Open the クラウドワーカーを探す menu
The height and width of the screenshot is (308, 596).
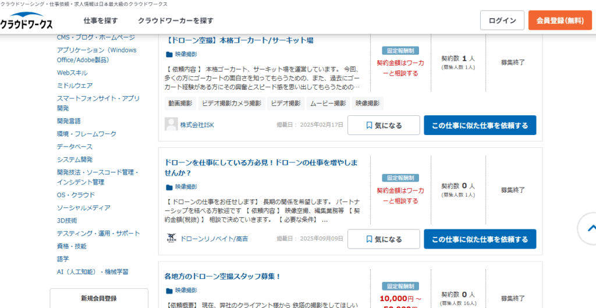pyautogui.click(x=176, y=20)
